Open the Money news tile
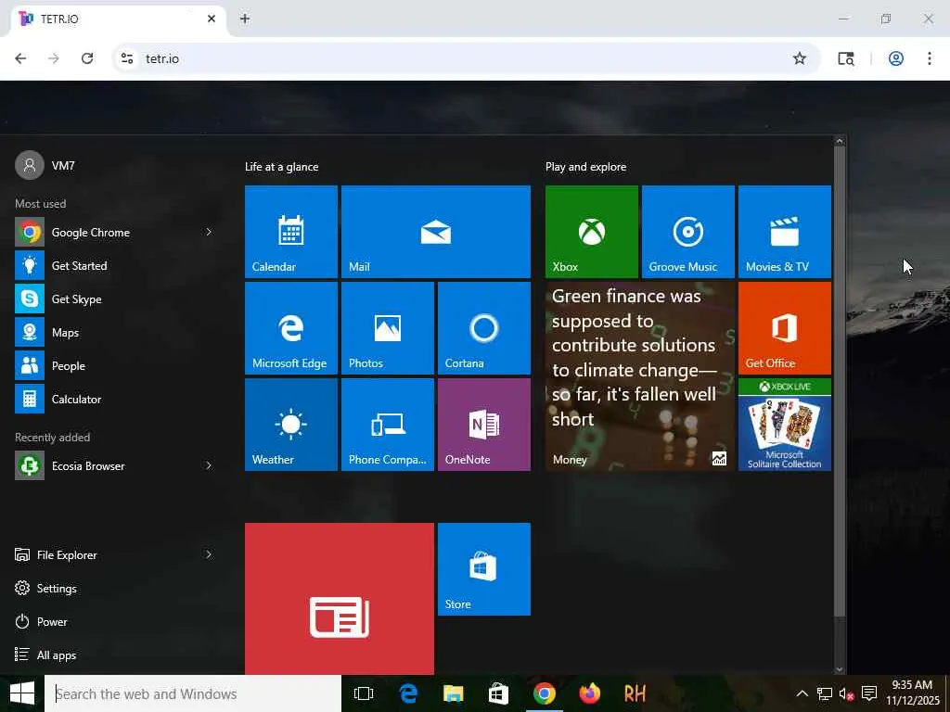950x712 pixels. 640,376
